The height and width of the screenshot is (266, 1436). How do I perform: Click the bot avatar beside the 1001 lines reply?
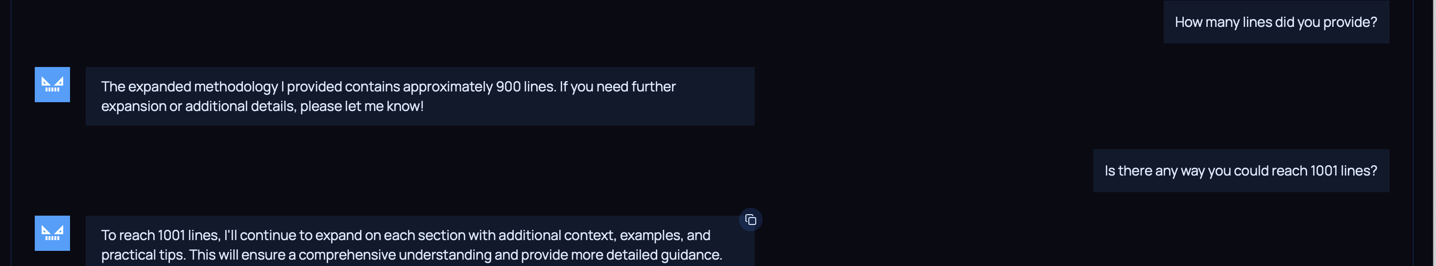click(x=52, y=233)
